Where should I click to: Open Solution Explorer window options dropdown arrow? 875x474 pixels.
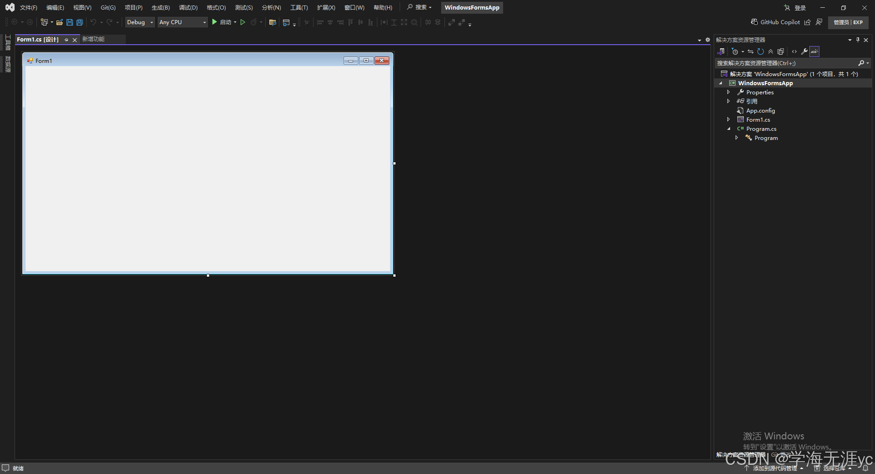849,40
